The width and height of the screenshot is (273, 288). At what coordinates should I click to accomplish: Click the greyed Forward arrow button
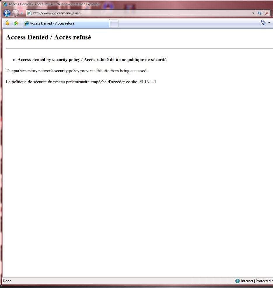(x=15, y=13)
